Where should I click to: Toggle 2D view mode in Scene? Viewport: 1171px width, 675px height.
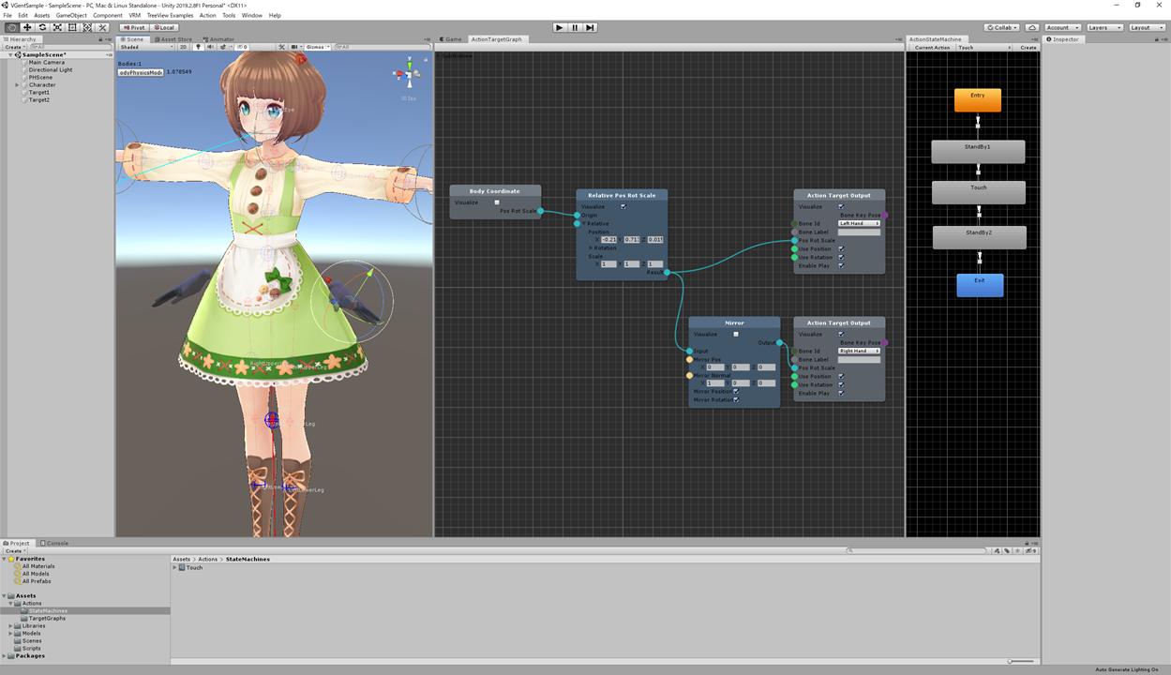tap(183, 47)
